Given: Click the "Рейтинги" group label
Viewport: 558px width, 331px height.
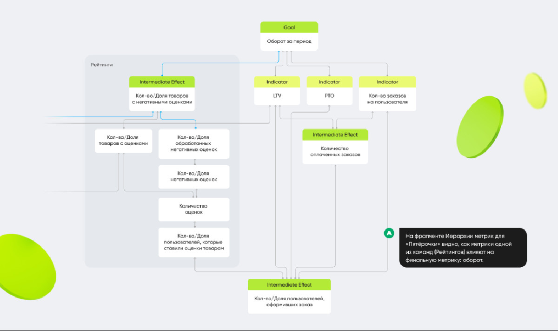Looking at the screenshot, I should point(102,65).
